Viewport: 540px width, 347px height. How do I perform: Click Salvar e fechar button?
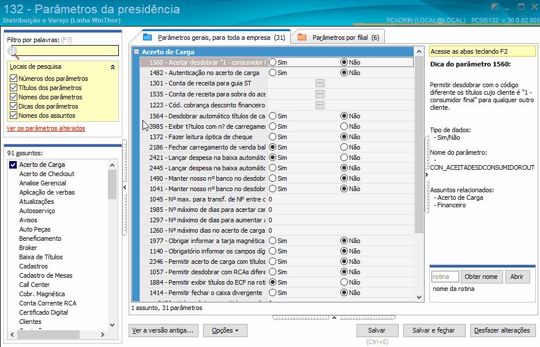coord(434,330)
